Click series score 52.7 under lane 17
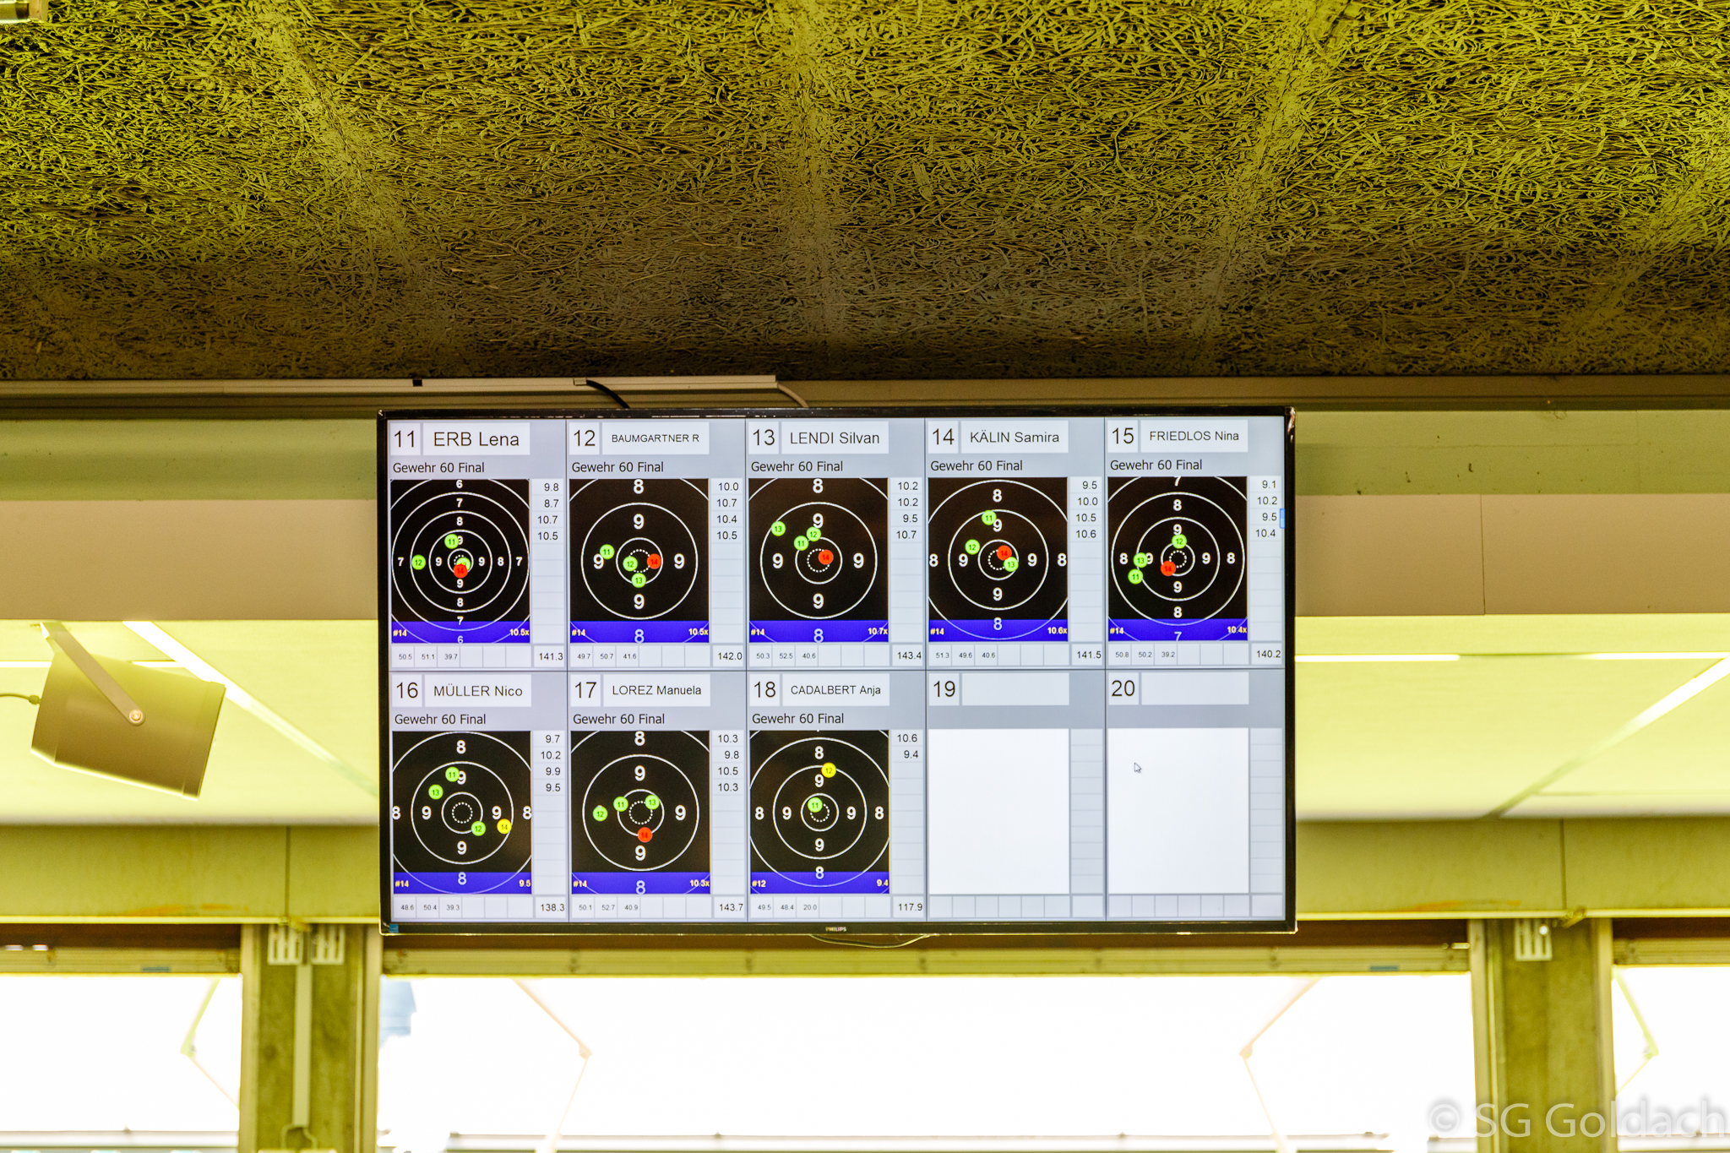The width and height of the screenshot is (1730, 1153). click(x=608, y=908)
